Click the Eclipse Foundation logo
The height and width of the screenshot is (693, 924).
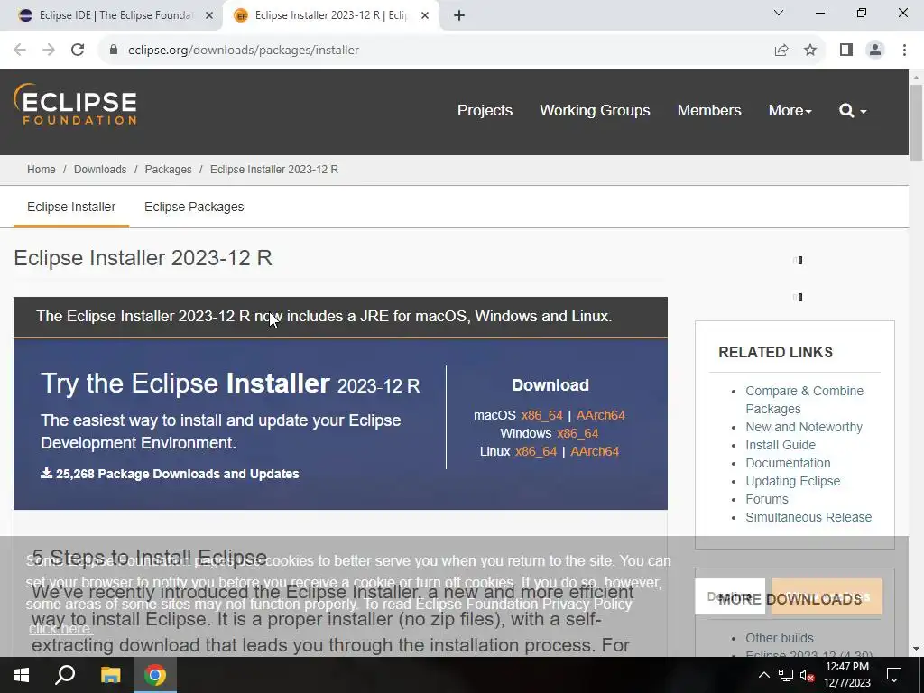(x=75, y=105)
